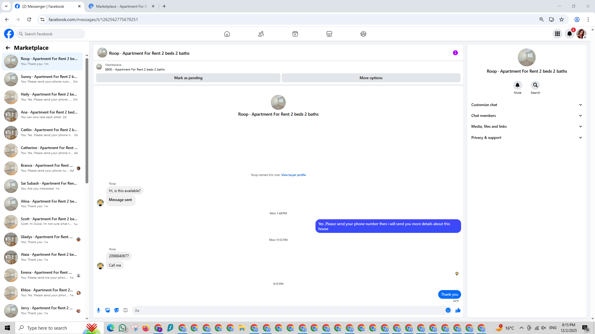The height and width of the screenshot is (334, 595).
Task: Switch to Marketplace Apartment browser tab
Action: point(121,6)
